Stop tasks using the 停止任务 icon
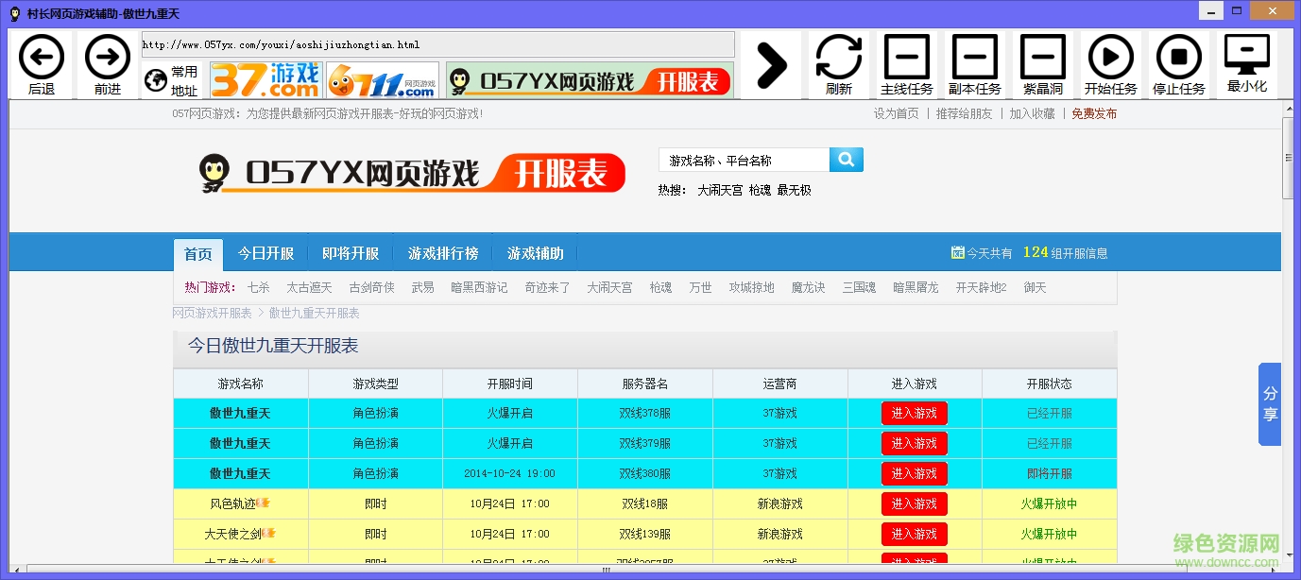The image size is (1301, 580). pyautogui.click(x=1179, y=63)
